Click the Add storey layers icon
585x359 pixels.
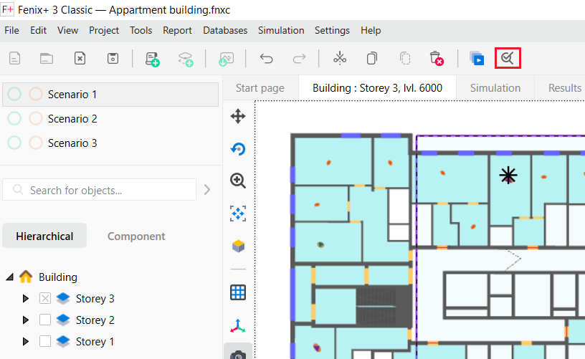(x=186, y=59)
